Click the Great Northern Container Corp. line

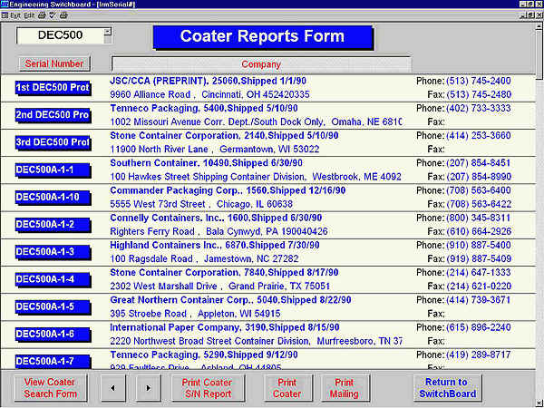[230, 300]
